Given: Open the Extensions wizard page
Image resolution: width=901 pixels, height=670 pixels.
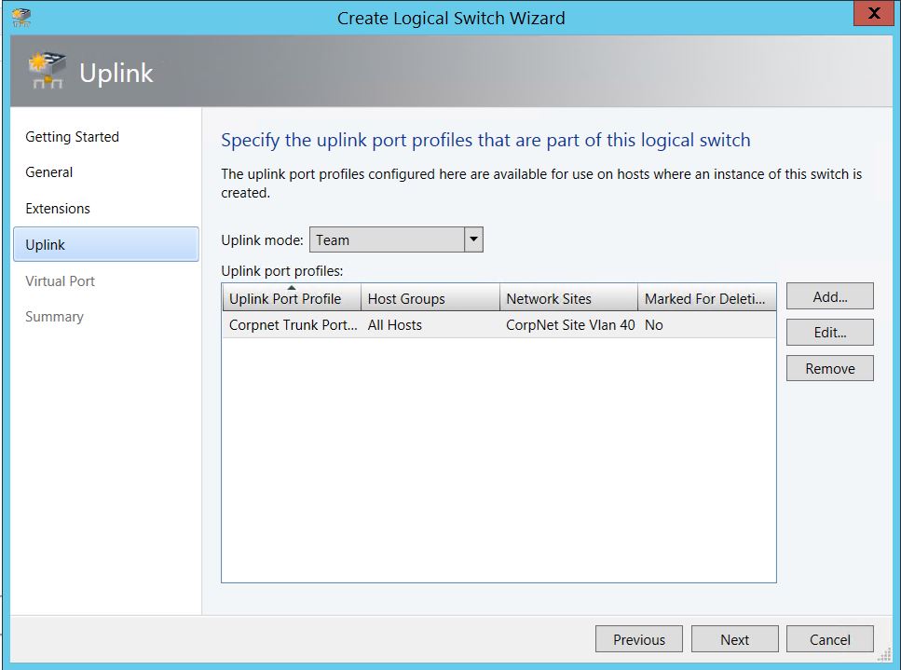Looking at the screenshot, I should (58, 209).
